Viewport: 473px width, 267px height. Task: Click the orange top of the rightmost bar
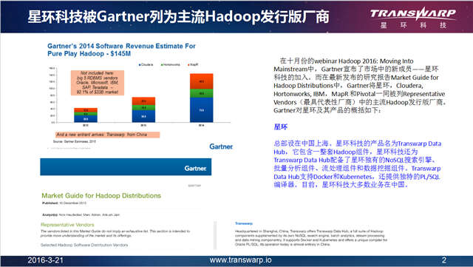[x=202, y=81]
